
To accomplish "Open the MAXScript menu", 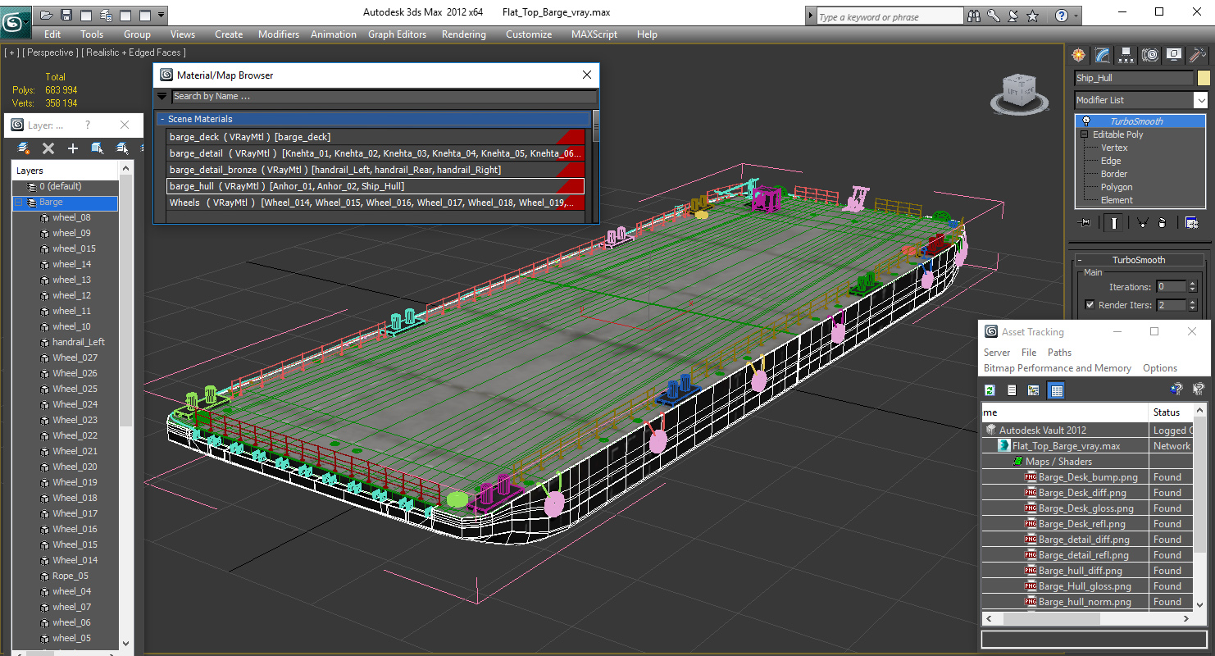I will pyautogui.click(x=594, y=34).
